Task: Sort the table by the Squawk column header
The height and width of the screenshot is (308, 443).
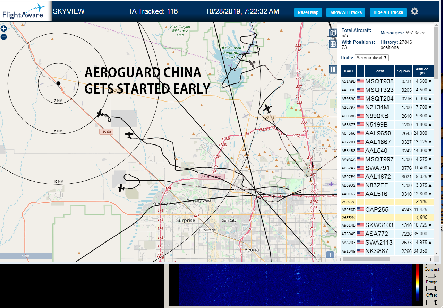Action: 403,71
